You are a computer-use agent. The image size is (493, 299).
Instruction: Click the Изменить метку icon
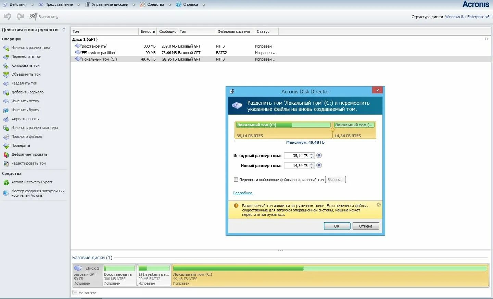[6, 101]
